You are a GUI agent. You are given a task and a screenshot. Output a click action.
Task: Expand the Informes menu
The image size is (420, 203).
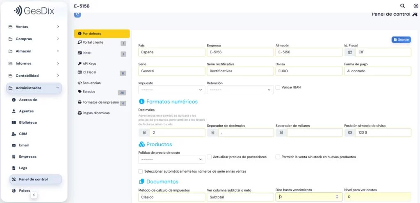[x=34, y=63]
